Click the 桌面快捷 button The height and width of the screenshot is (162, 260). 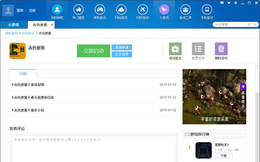(122, 47)
